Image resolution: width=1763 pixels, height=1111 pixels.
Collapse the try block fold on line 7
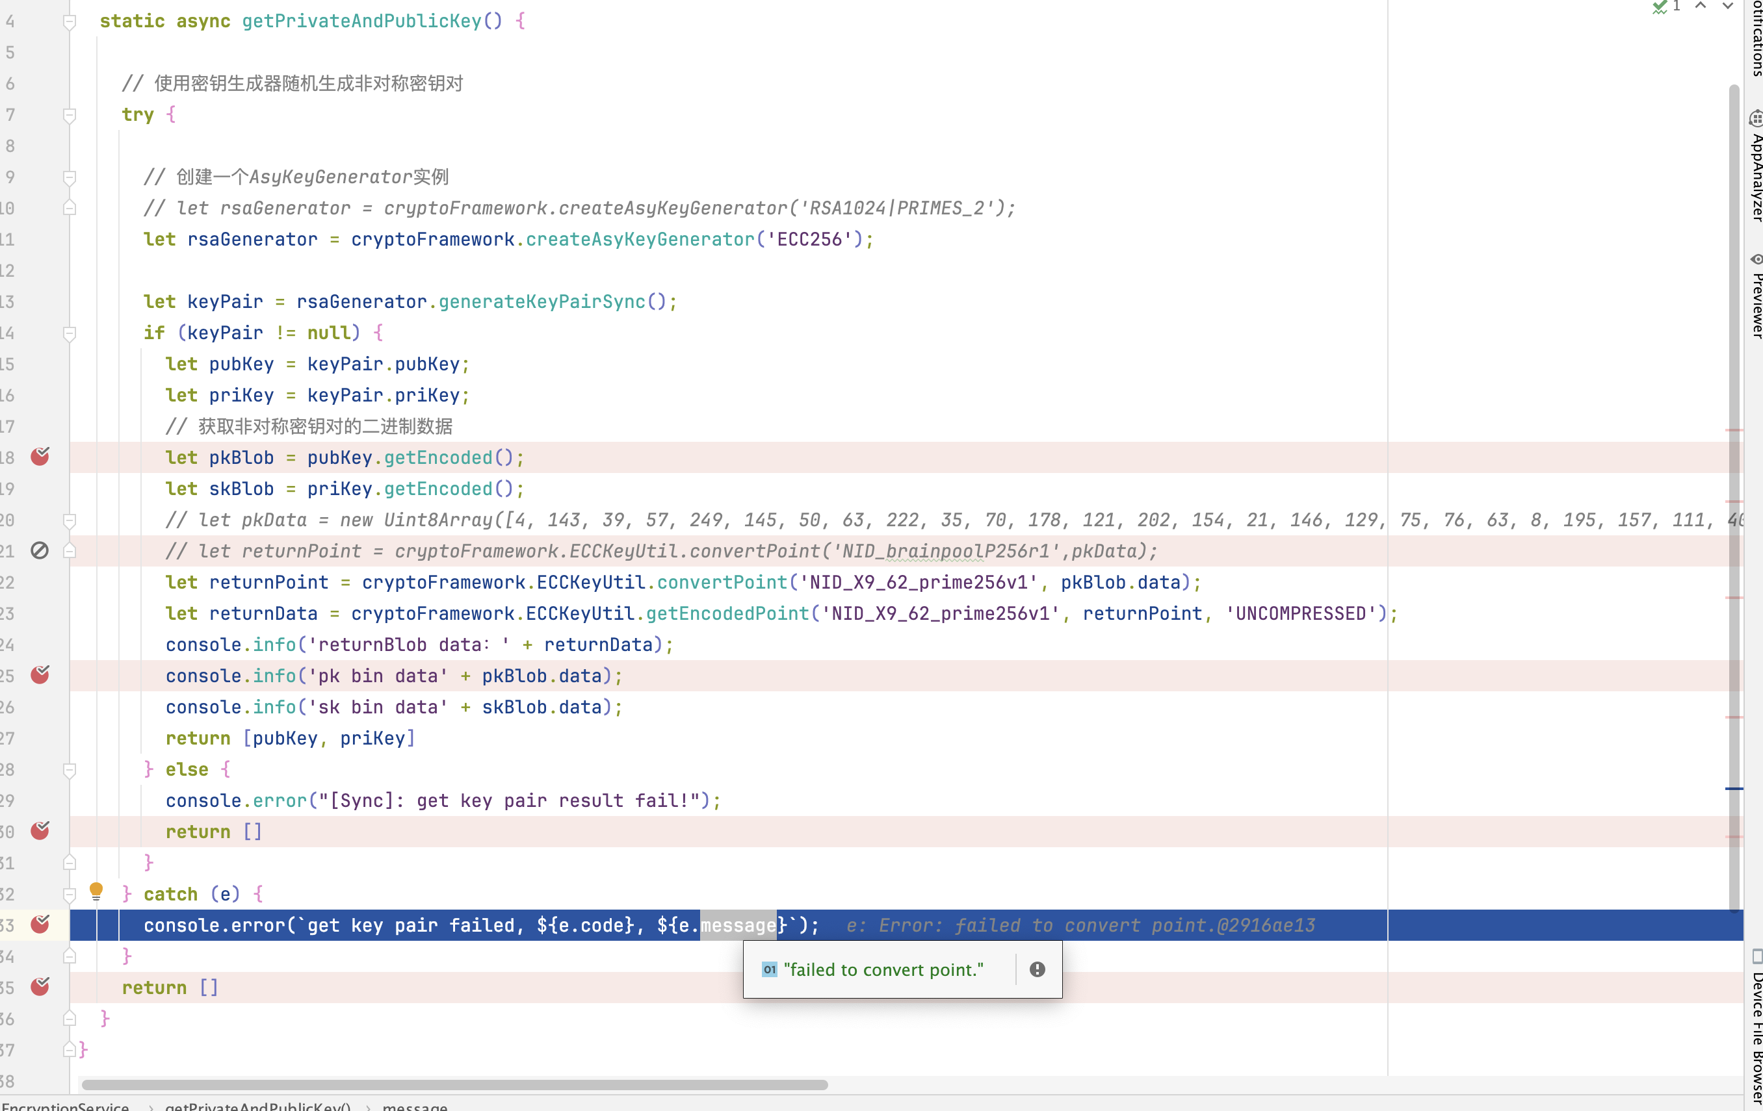coord(70,116)
